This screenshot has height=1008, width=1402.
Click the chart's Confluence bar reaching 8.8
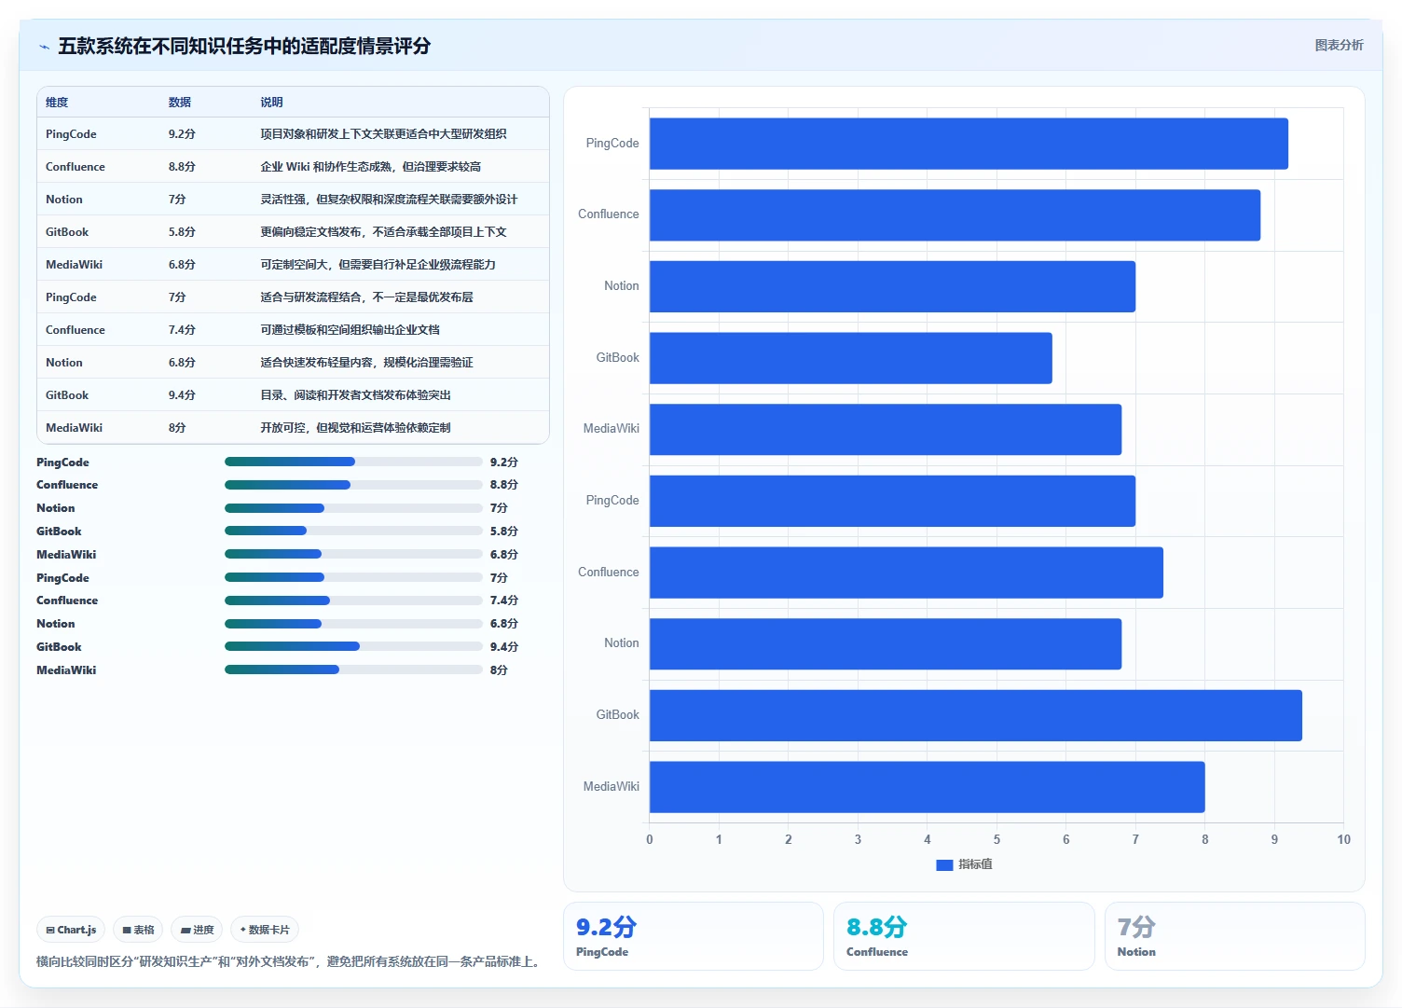(955, 215)
